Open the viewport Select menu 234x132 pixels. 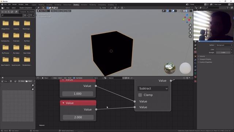pyautogui.click(x=58, y=11)
